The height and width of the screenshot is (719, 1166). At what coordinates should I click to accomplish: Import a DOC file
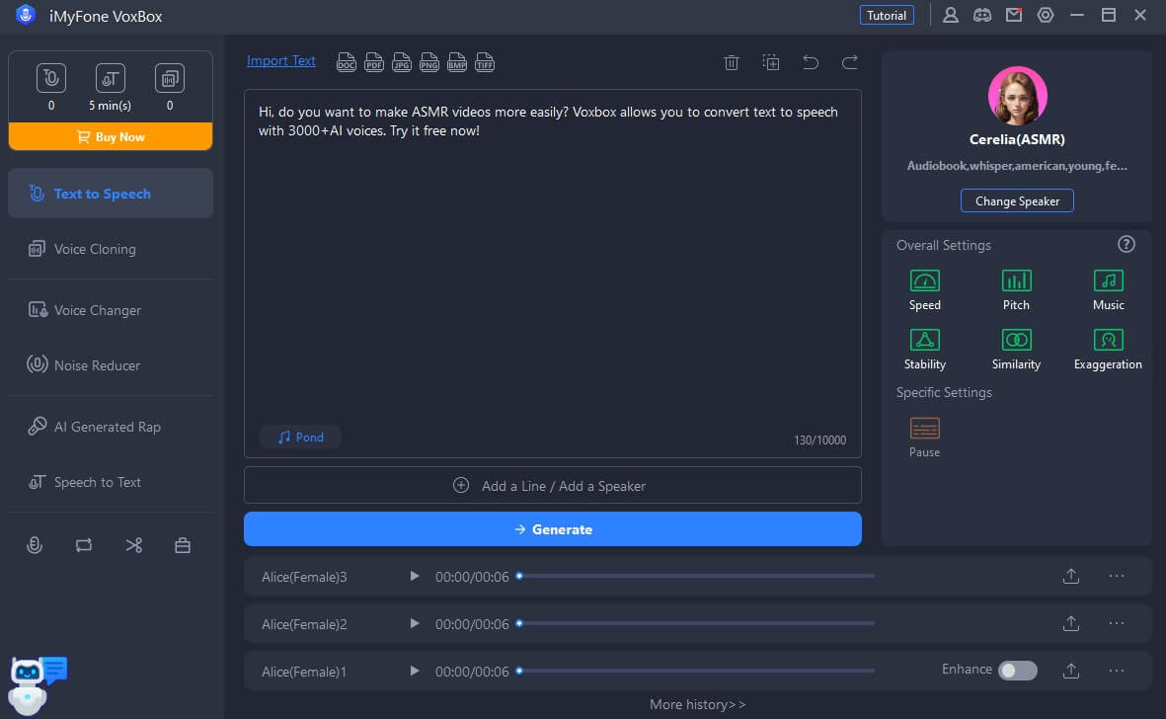[x=346, y=62]
